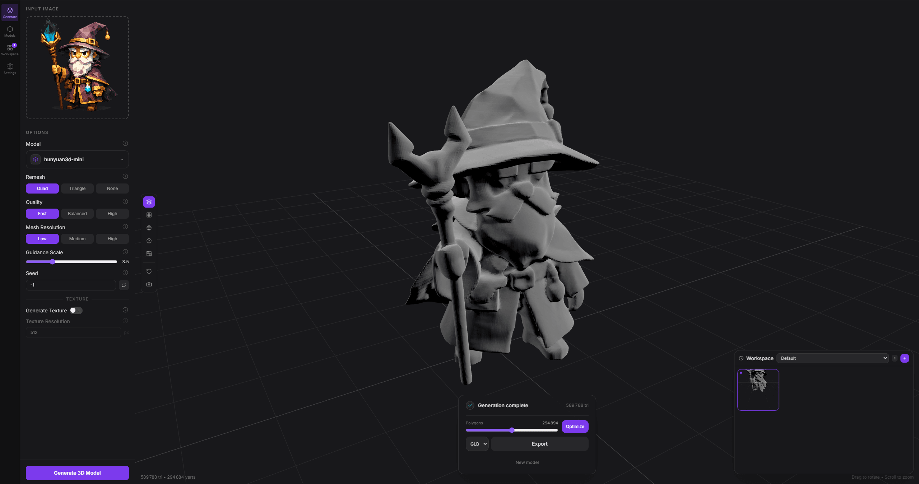Select Balanced quality option
Screen dimensions: 919x484
click(77, 214)
